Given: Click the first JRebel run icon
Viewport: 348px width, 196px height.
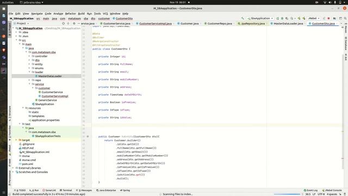Looking at the screenshot, I should click(x=299, y=19).
